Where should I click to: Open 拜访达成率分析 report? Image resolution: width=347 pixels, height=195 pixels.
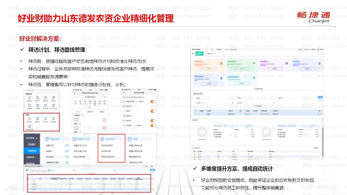[x=108, y=157]
